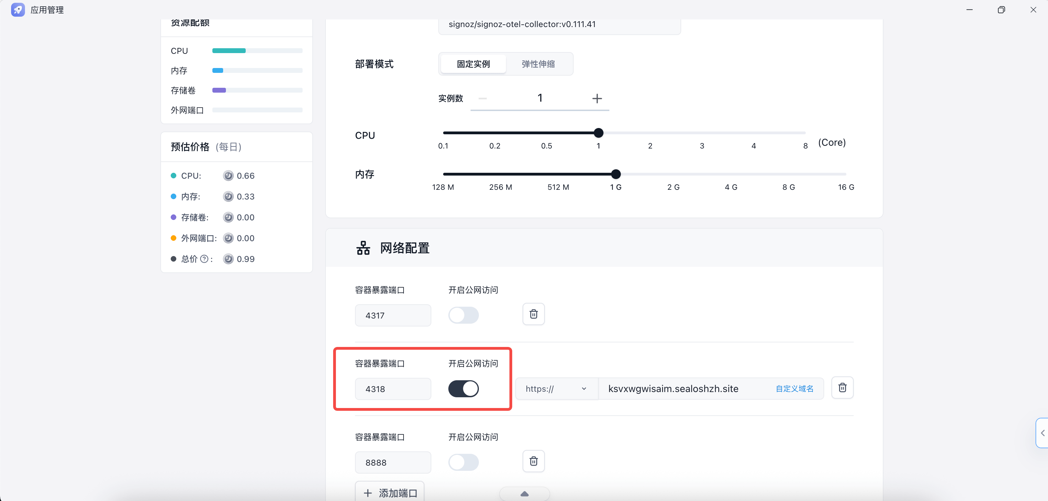Switch to the 弹性伸缩 deployment mode tab
The image size is (1048, 501).
point(538,64)
